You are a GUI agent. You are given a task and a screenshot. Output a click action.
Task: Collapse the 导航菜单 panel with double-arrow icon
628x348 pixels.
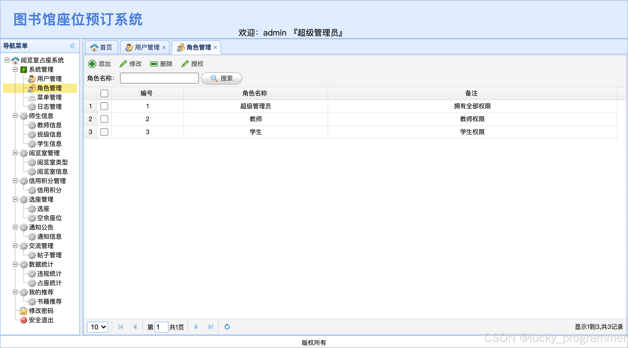pos(72,46)
